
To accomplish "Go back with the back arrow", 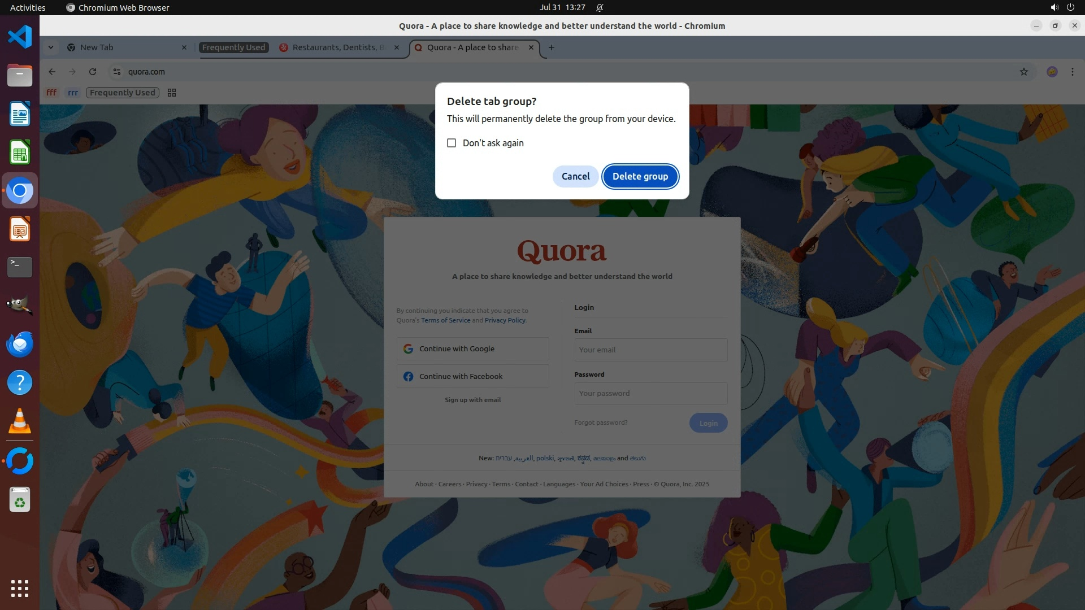I will pyautogui.click(x=52, y=72).
